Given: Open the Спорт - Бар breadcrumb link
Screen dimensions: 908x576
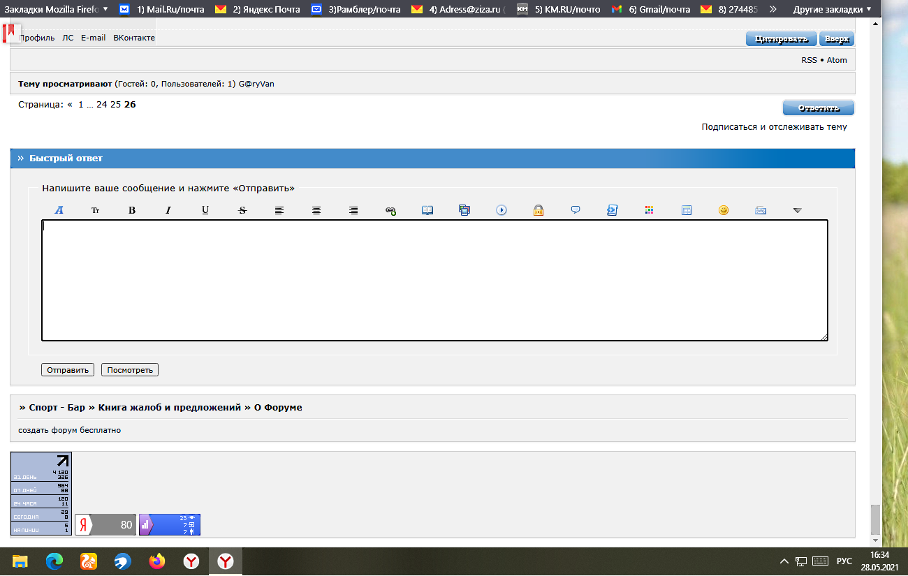Looking at the screenshot, I should click(57, 407).
